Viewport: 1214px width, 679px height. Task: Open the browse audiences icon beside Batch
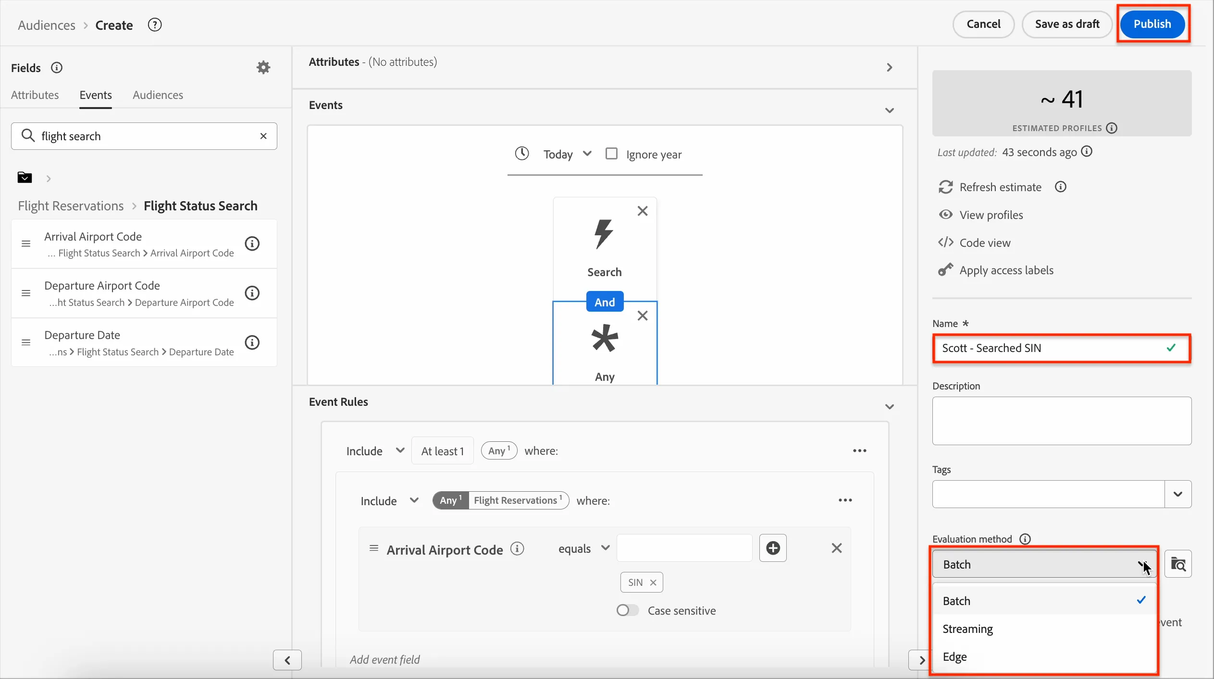[1178, 564]
